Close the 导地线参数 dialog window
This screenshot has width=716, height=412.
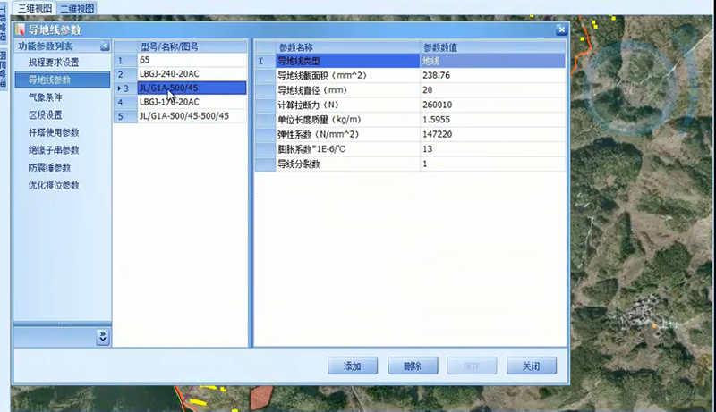click(x=561, y=29)
